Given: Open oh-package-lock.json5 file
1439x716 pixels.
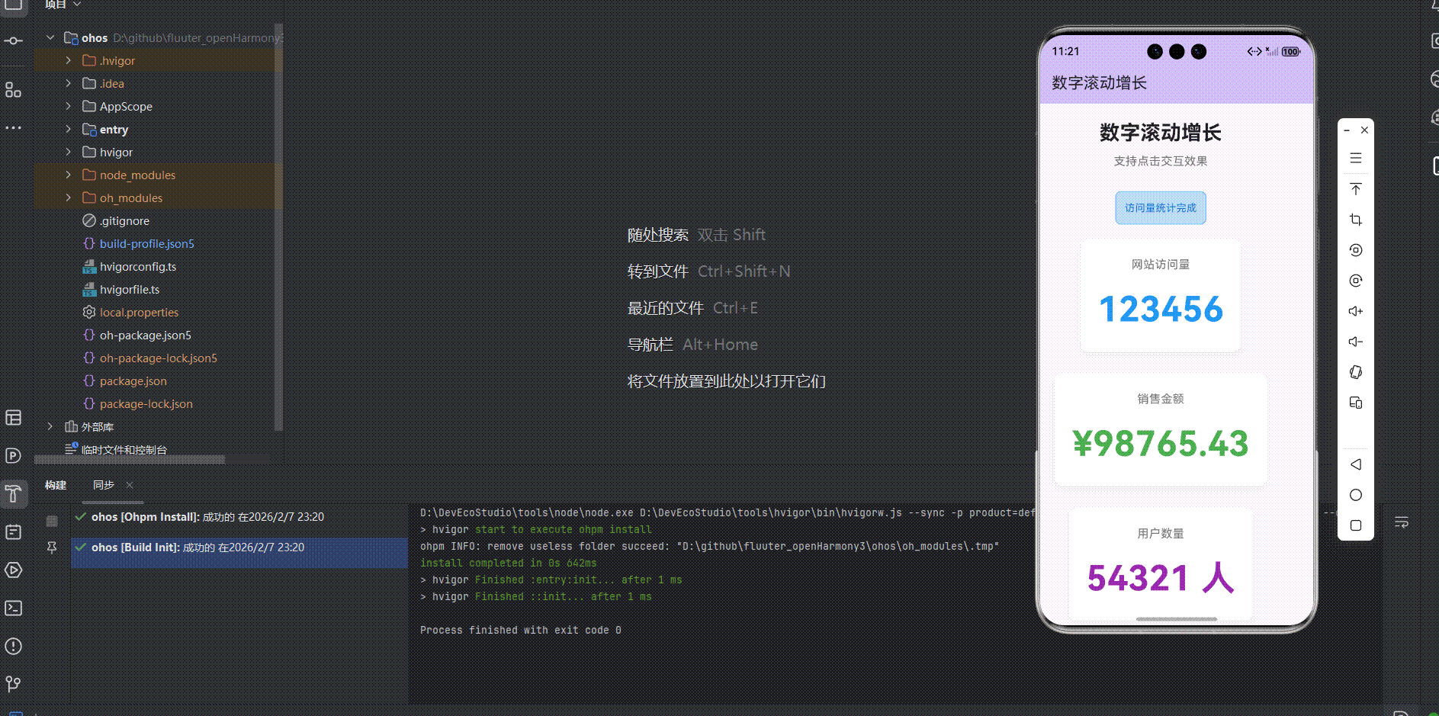Looking at the screenshot, I should click(158, 358).
